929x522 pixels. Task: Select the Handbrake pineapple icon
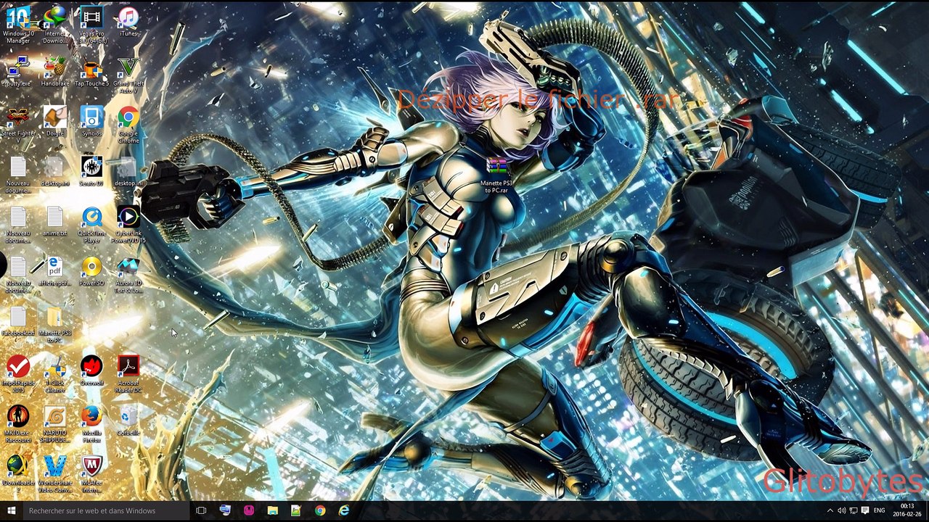[55, 72]
